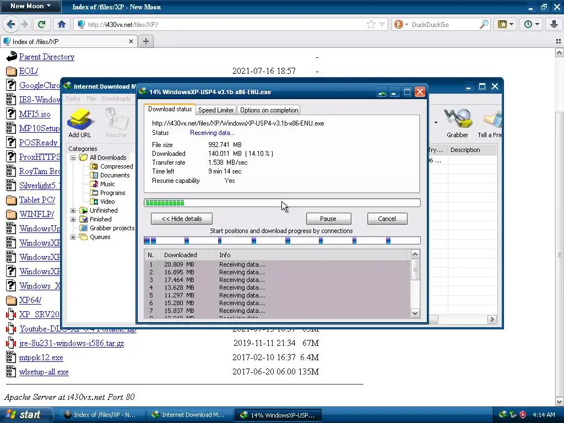
Task: Open the Tasks menu in IDM
Action: point(73,99)
